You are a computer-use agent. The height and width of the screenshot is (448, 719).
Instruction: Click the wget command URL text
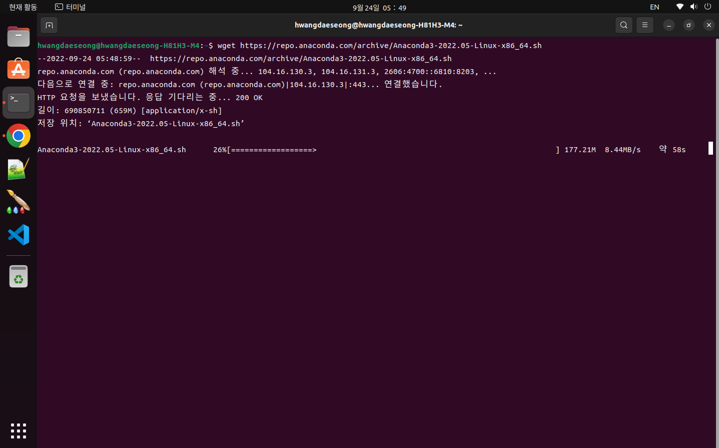pos(391,46)
